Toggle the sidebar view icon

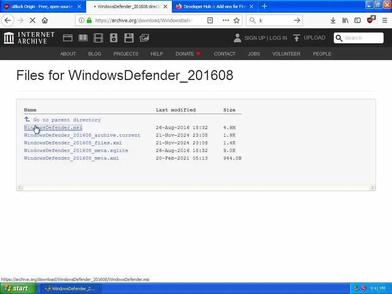[x=358, y=21]
